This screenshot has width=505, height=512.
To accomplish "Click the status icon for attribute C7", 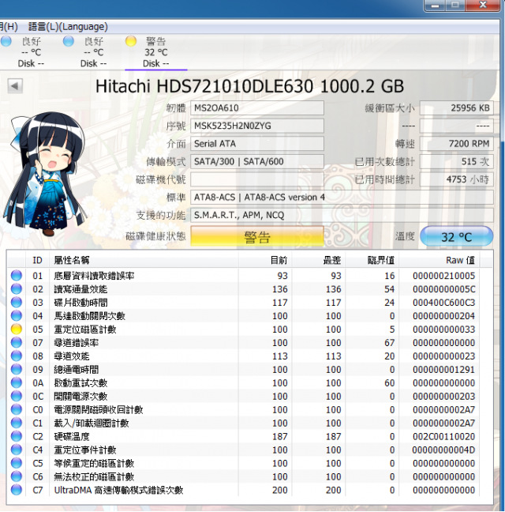I will pyautogui.click(x=17, y=490).
